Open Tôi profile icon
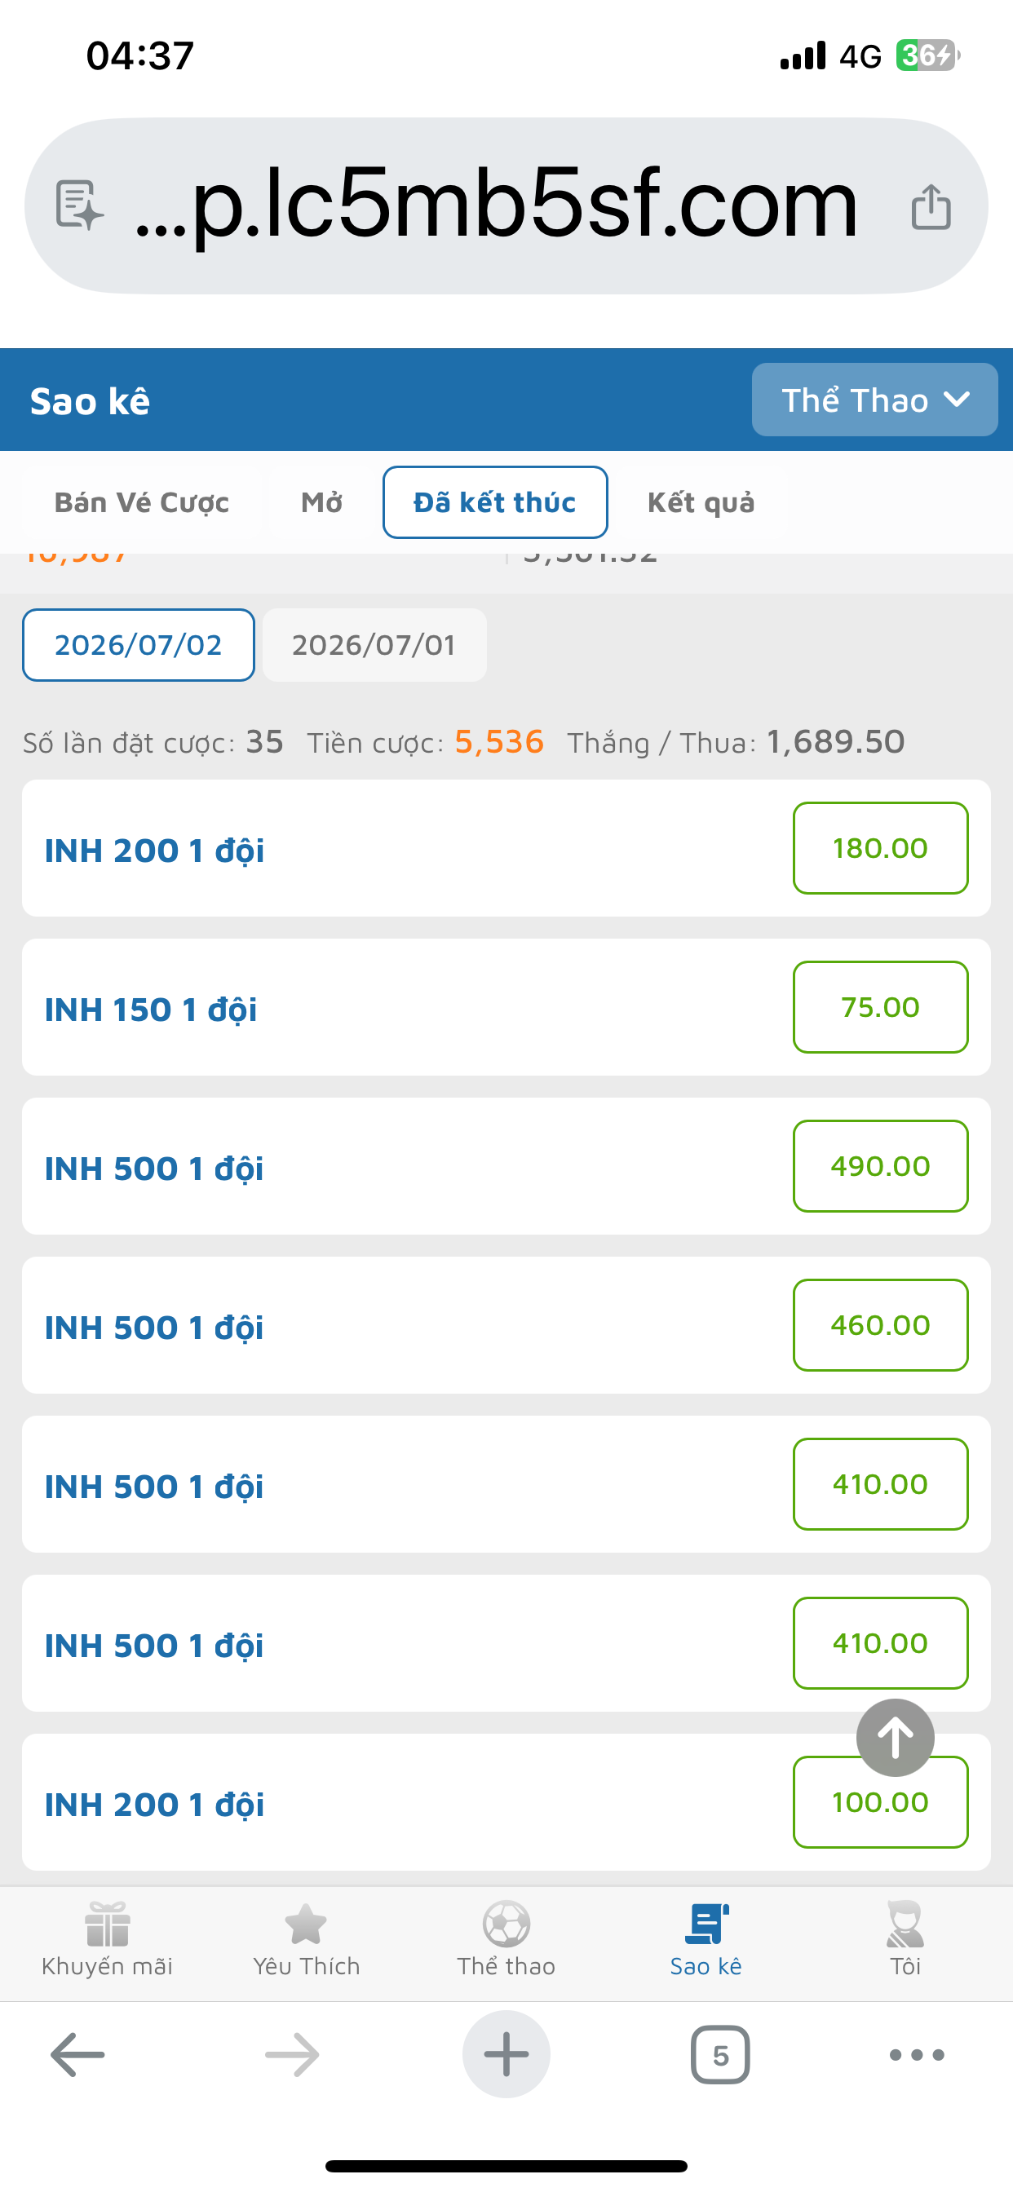 click(905, 1924)
